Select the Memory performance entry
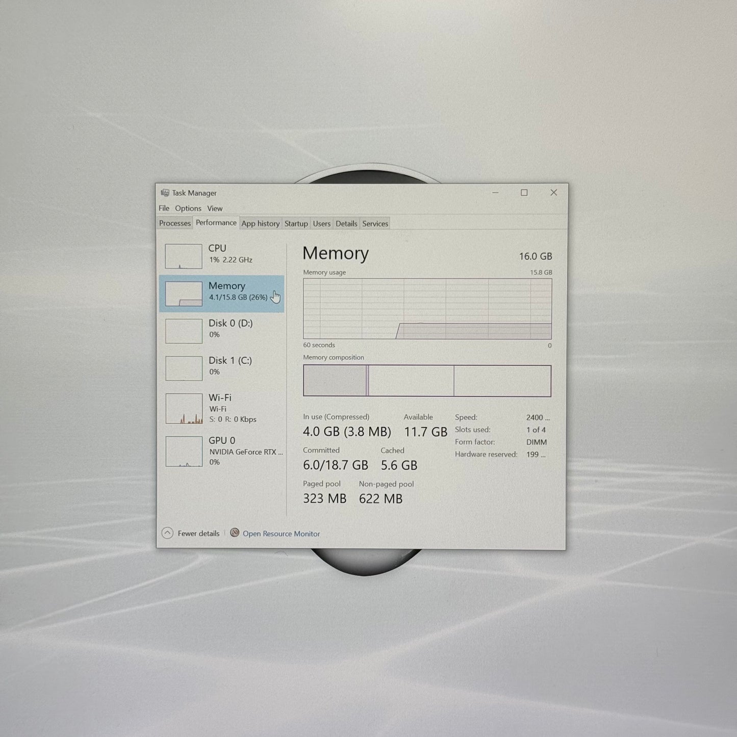Image resolution: width=737 pixels, height=737 pixels. pyautogui.click(x=221, y=294)
